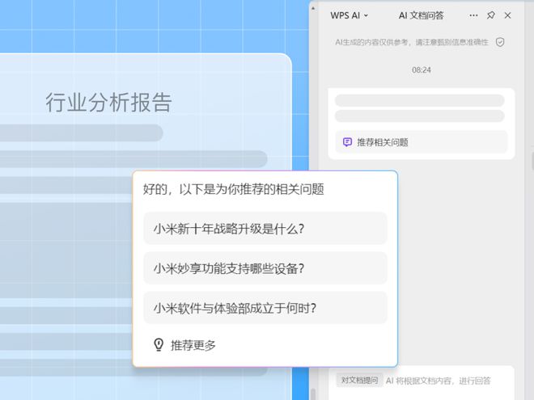This screenshot has width=534, height=400.
Task: Click the 推荐相关问题 button
Action: [x=422, y=142]
